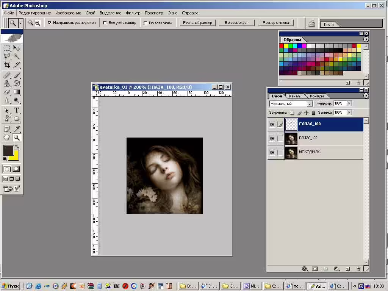
Task: Select the Path Selection tool
Action: pos(7,110)
